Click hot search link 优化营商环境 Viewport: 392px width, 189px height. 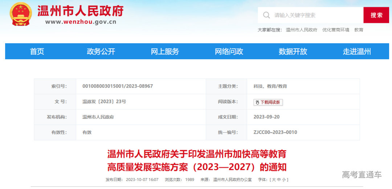pos(336,30)
